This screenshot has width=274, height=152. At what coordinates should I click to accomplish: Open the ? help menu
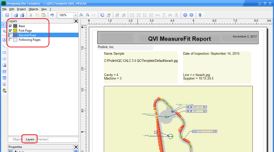pos(50,9)
